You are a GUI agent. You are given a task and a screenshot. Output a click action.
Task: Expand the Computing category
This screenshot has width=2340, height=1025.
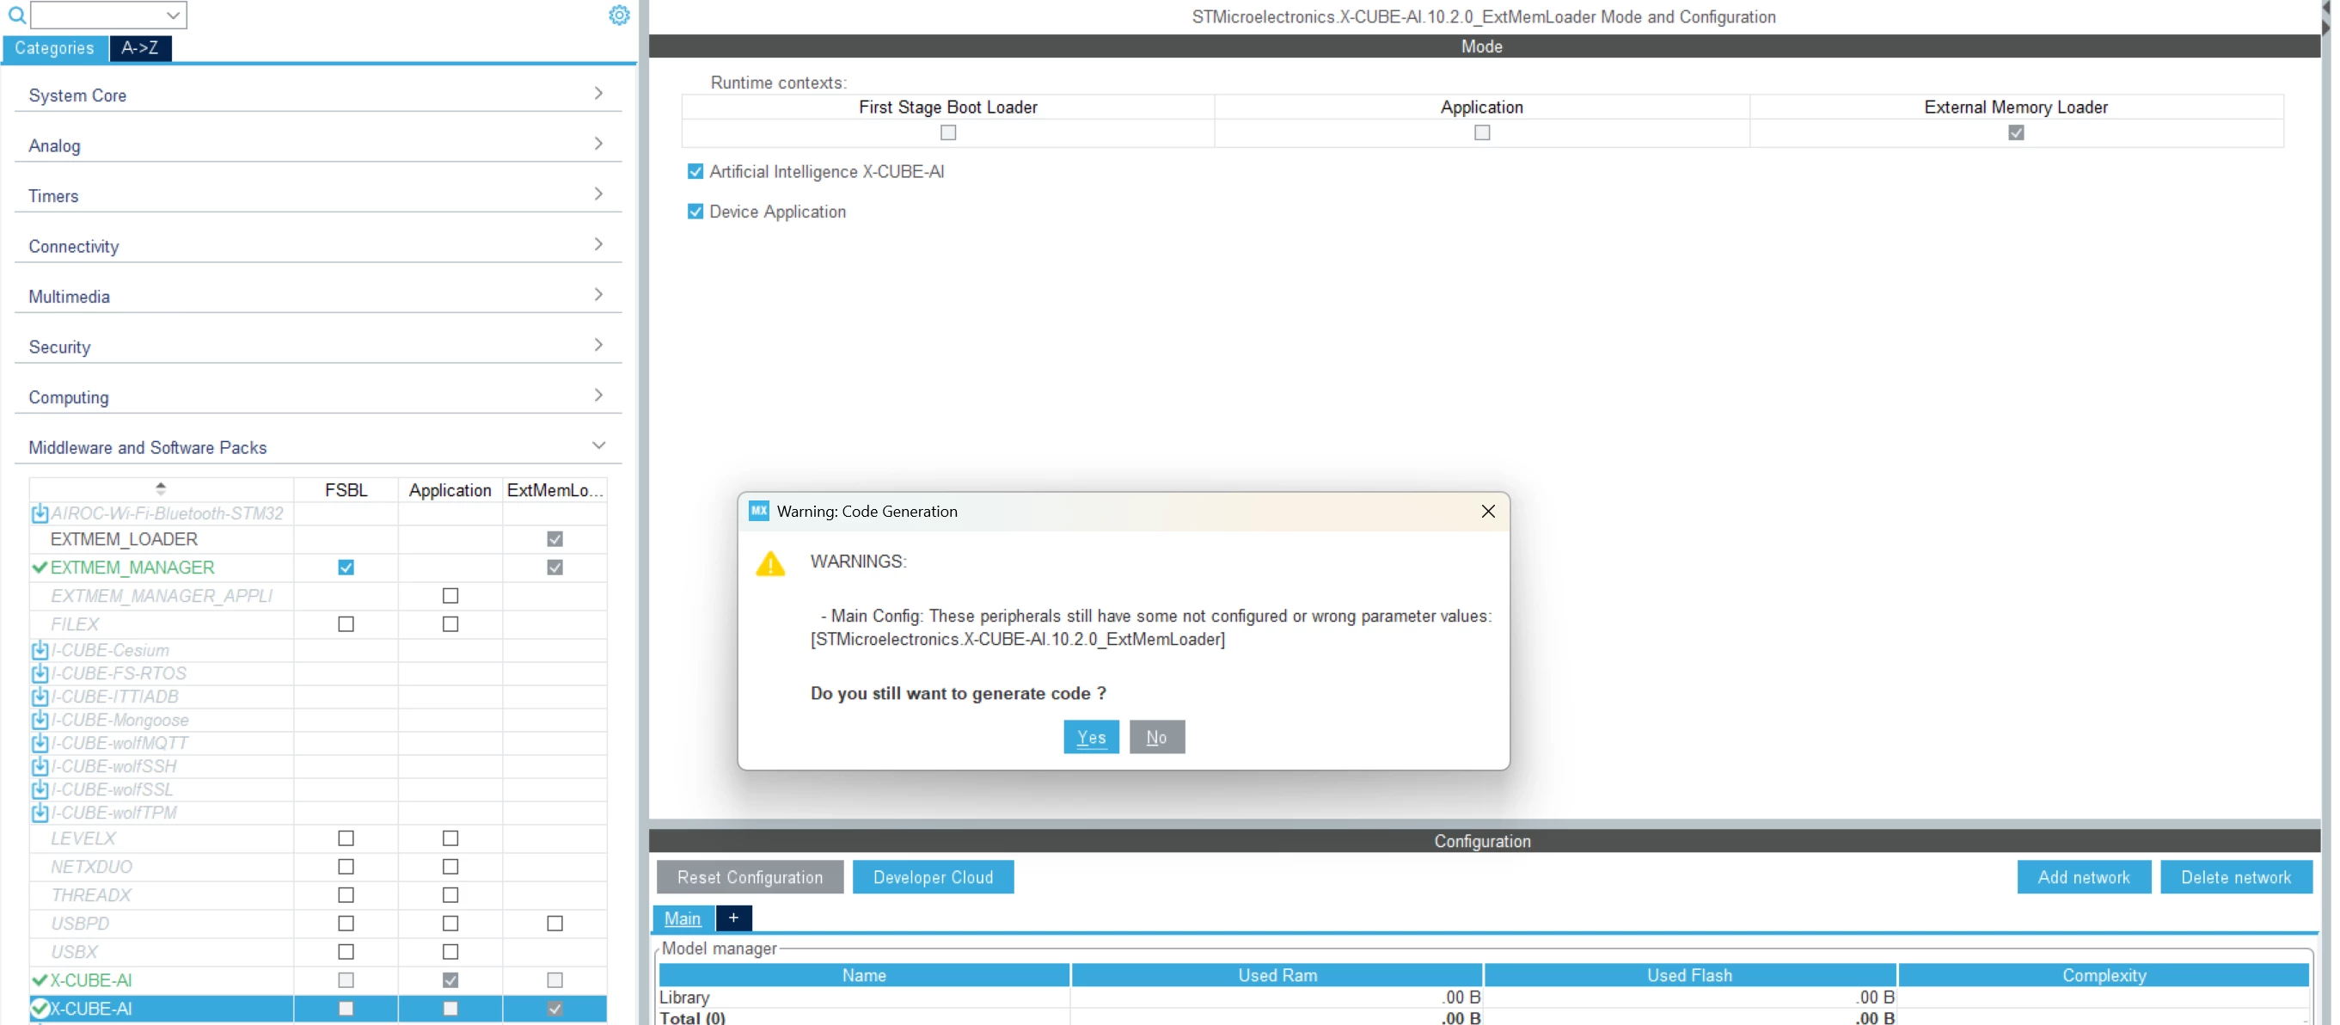coord(318,397)
